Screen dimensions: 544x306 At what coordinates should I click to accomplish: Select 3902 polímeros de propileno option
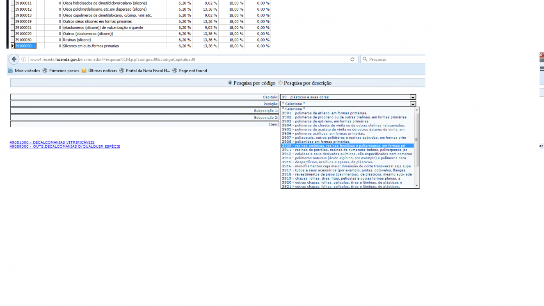point(347,117)
